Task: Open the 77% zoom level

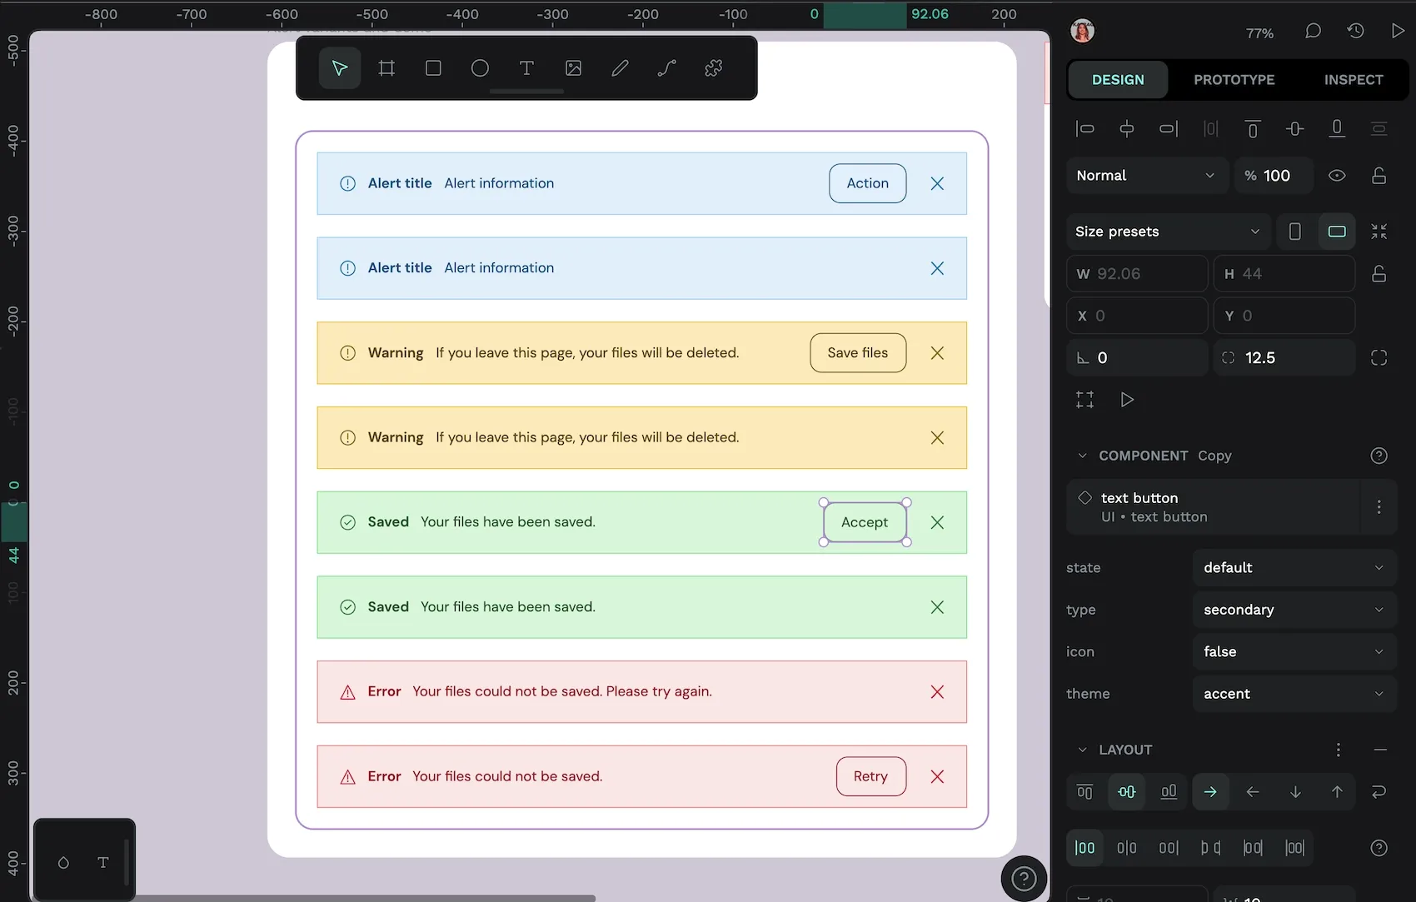Action: point(1259,33)
